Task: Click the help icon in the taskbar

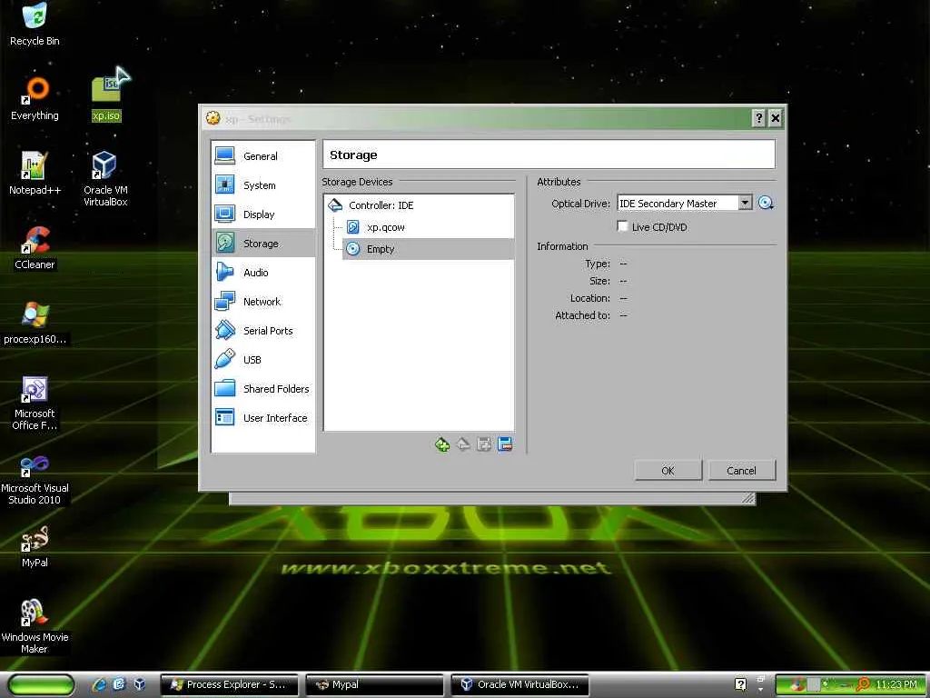Action: pos(741,684)
